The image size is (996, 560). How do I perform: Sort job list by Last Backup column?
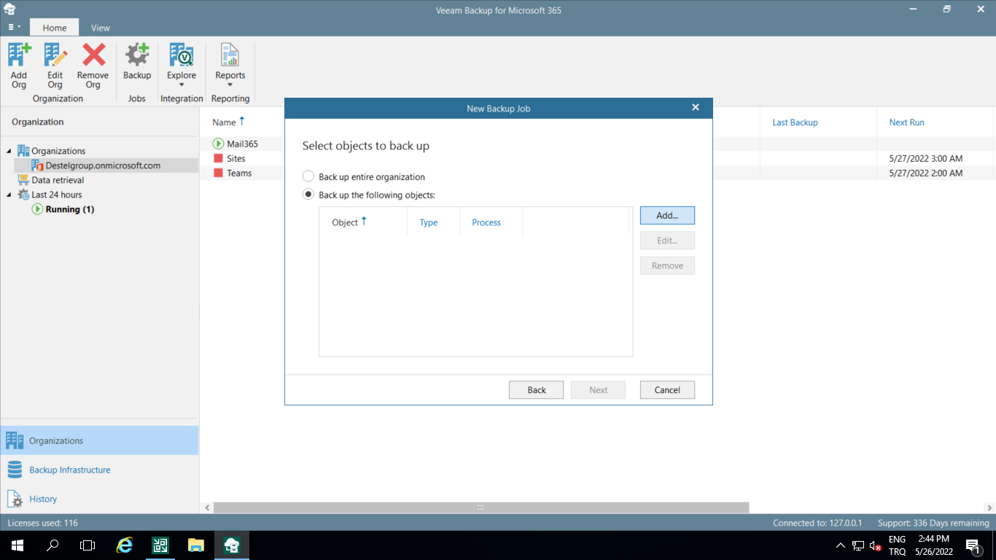(x=795, y=122)
